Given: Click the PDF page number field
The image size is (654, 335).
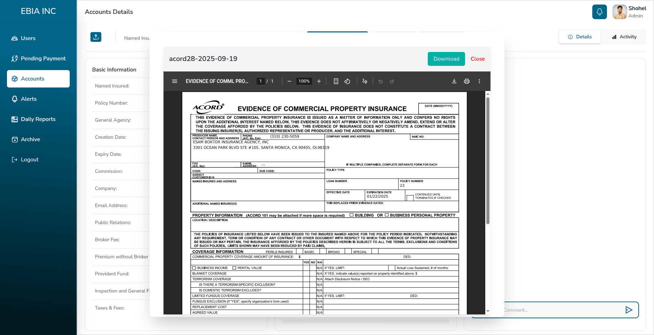Looking at the screenshot, I should 260,81.
